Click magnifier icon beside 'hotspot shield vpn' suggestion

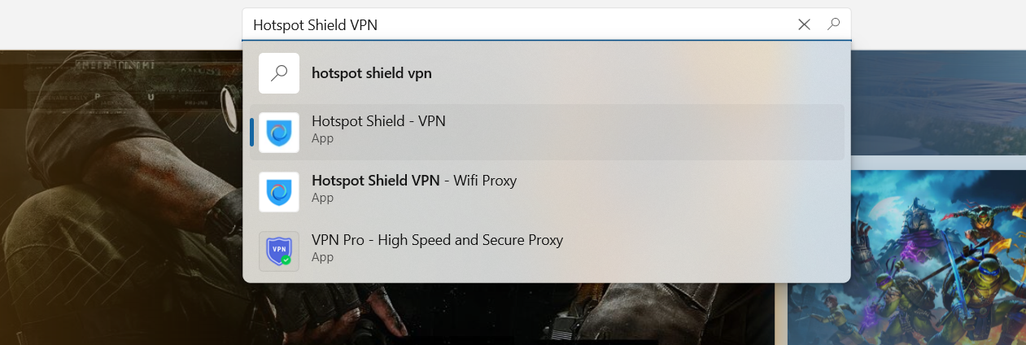279,73
